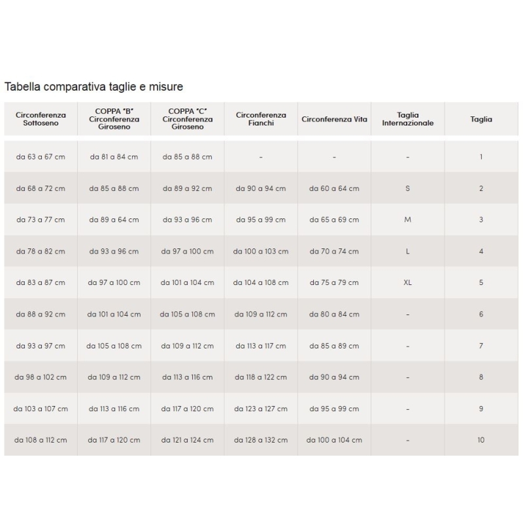Select the "da 89 a 64 cm" cell
523x523 pixels.
pos(114,220)
